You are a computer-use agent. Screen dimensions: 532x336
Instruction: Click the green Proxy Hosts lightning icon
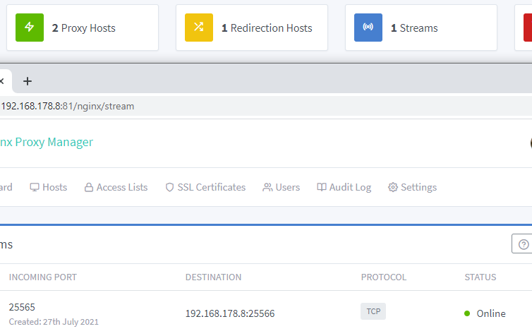tap(30, 28)
